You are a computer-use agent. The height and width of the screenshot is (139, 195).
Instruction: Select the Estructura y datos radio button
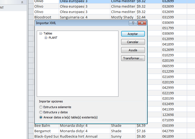pos(41,112)
